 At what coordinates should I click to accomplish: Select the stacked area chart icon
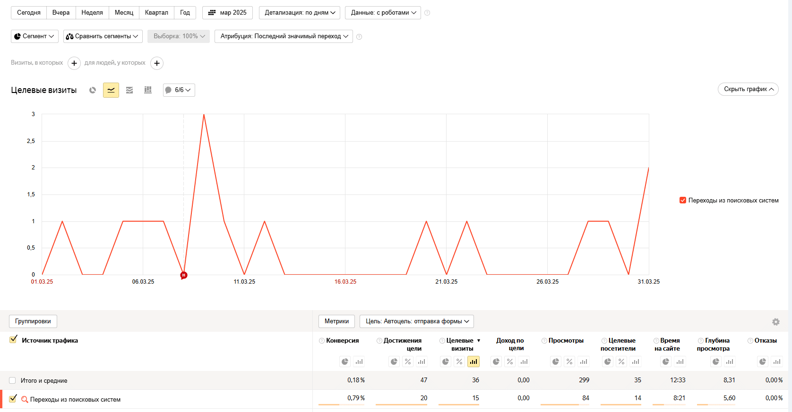pyautogui.click(x=129, y=90)
